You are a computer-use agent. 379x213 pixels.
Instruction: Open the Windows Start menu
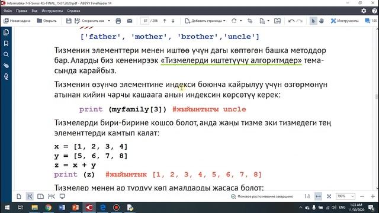pyautogui.click(x=7, y=208)
